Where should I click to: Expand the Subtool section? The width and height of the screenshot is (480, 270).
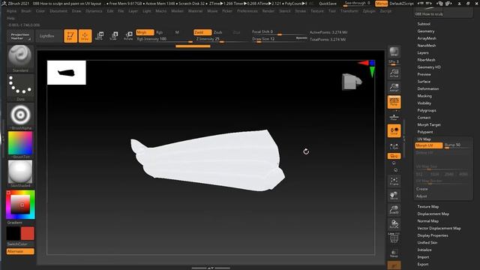point(424,24)
